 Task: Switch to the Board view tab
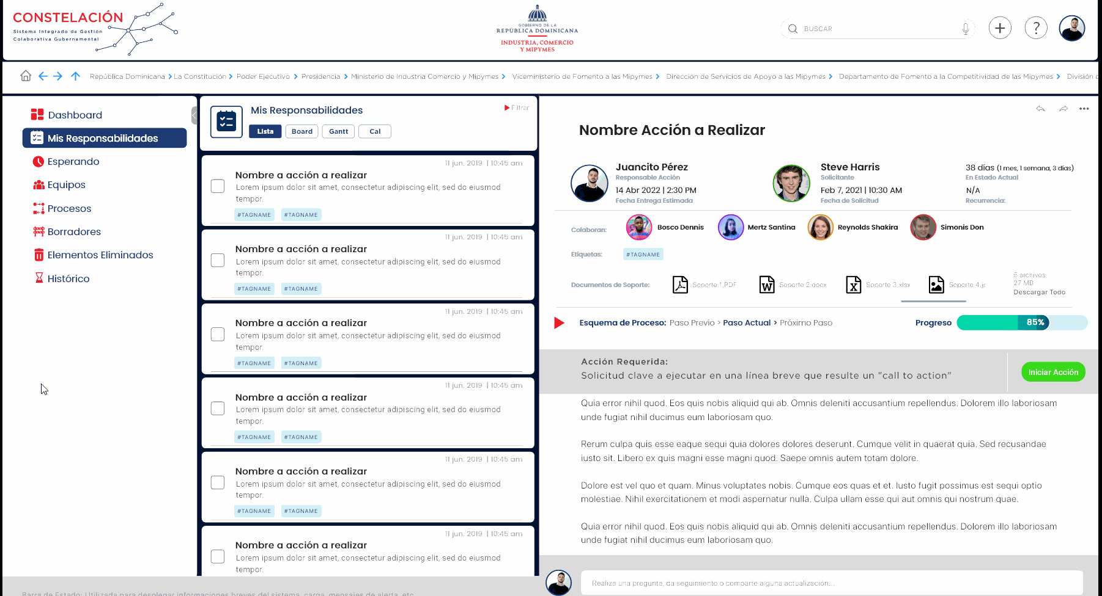(x=301, y=131)
